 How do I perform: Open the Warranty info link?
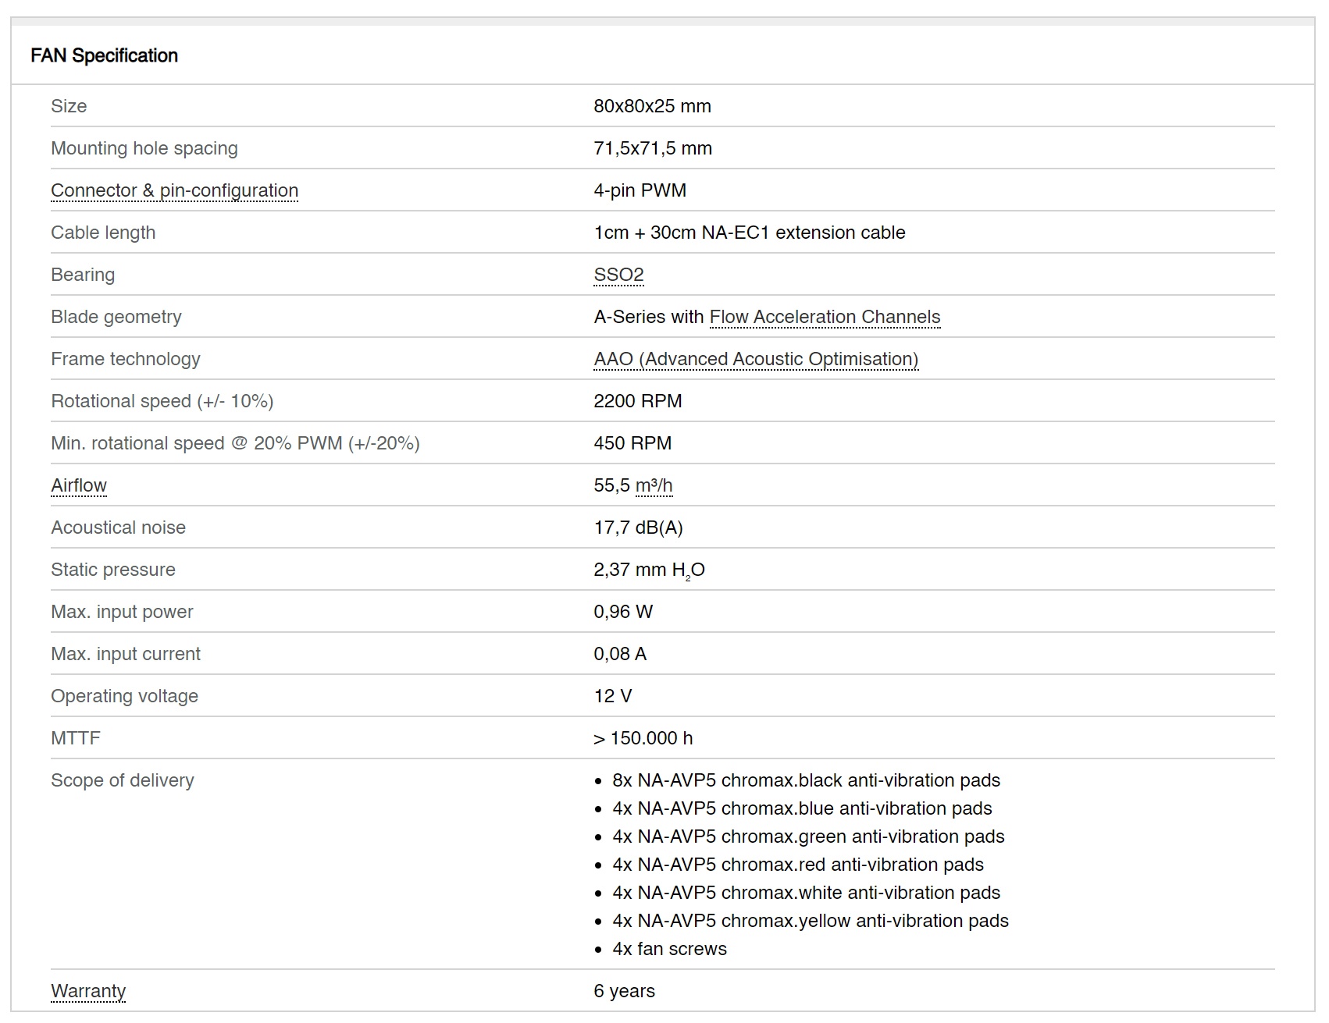pyautogui.click(x=88, y=991)
